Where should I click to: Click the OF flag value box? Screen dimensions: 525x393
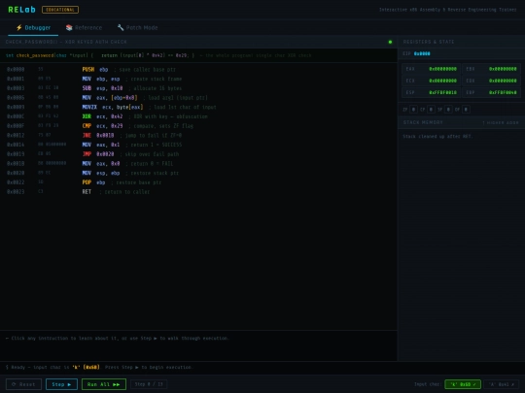coord(466,110)
